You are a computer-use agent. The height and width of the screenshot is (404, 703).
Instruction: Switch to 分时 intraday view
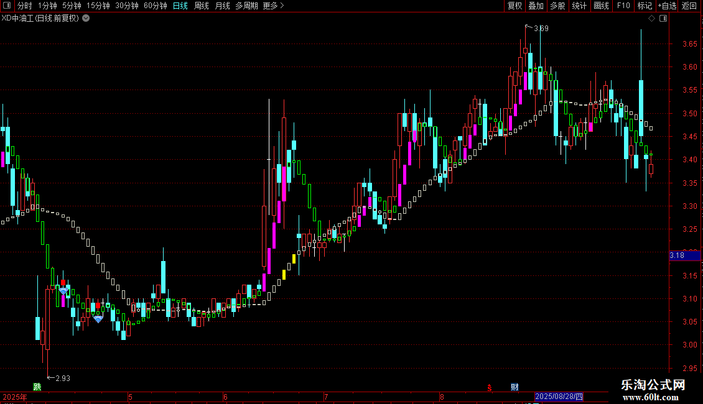tap(25, 6)
